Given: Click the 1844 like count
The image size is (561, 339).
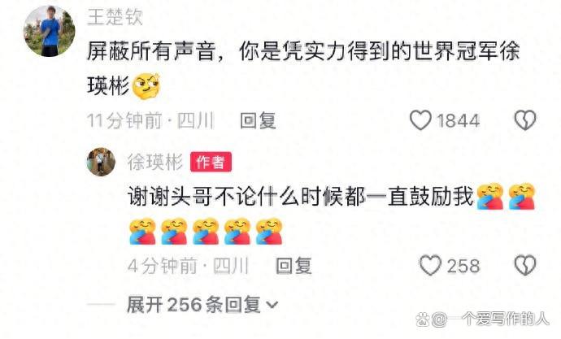Looking at the screenshot, I should tap(458, 120).
